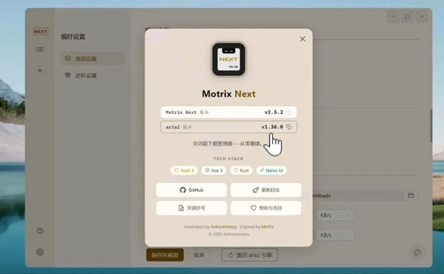444x274 pixels.
Task: Browse for download folder icon
Action: tap(411, 195)
